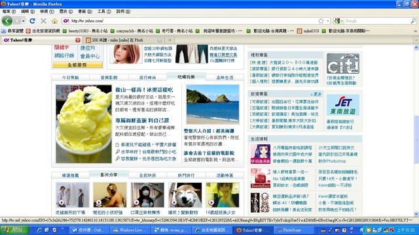This screenshot has width=419, height=235.
Task: Switch to the 收件匣 Outlook taskbar window
Action: point(89,230)
